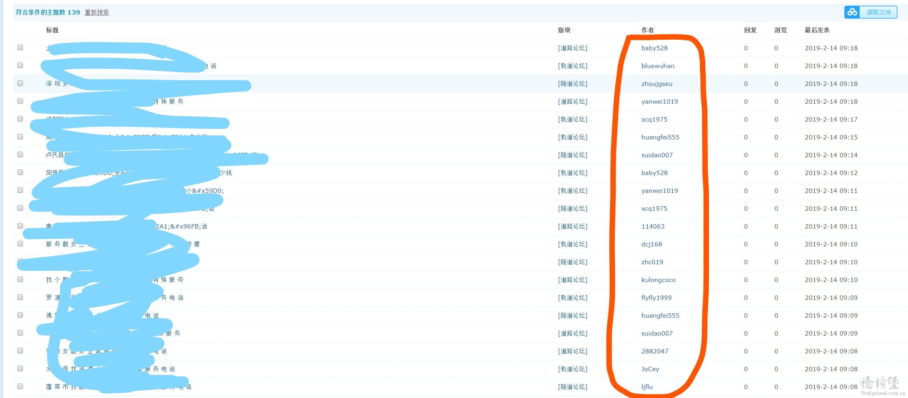
Task: Click author ljflu
Action: pos(647,387)
